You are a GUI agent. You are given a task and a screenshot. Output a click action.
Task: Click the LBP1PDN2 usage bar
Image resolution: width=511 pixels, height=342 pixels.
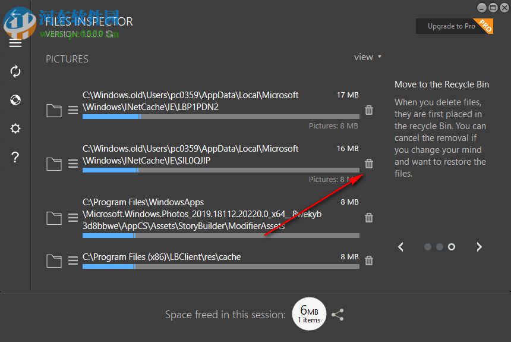221,117
